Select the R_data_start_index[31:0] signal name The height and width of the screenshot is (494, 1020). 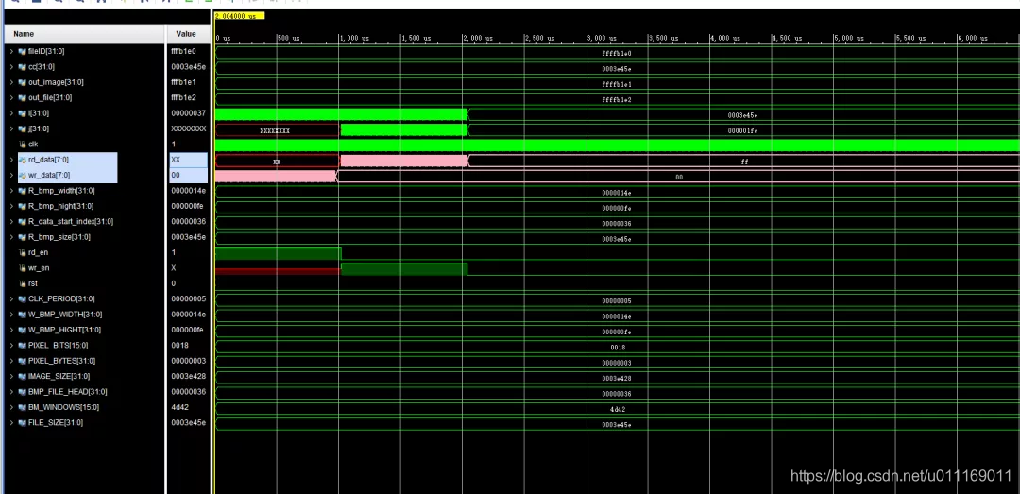[x=71, y=222]
